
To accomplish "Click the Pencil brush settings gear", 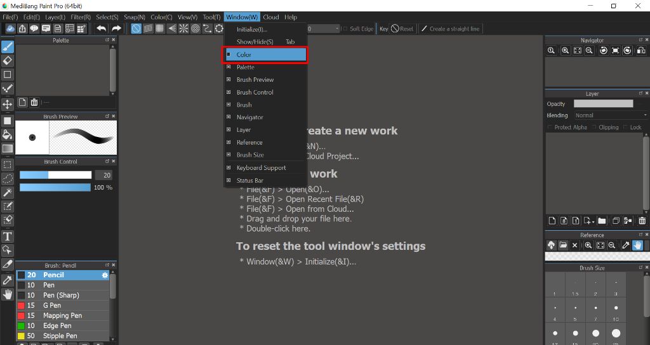I will (x=105, y=275).
